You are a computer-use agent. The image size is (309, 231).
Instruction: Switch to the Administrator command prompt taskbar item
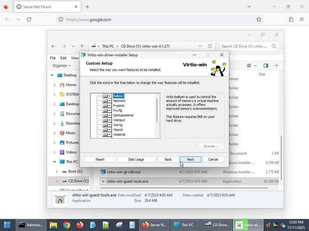pyautogui.click(x=31, y=225)
